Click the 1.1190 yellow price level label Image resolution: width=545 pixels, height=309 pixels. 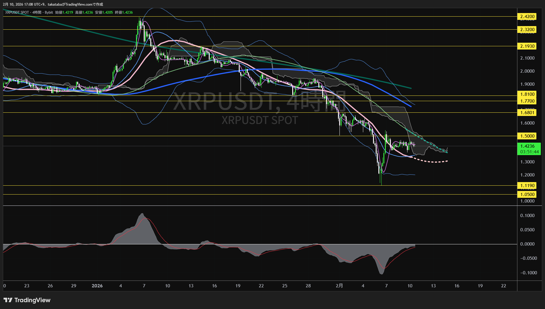click(x=527, y=186)
